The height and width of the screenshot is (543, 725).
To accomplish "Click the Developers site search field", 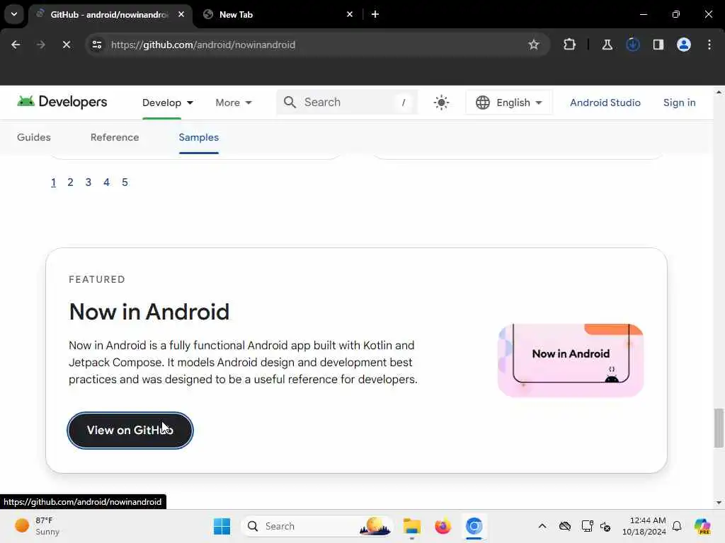I will 347,102.
